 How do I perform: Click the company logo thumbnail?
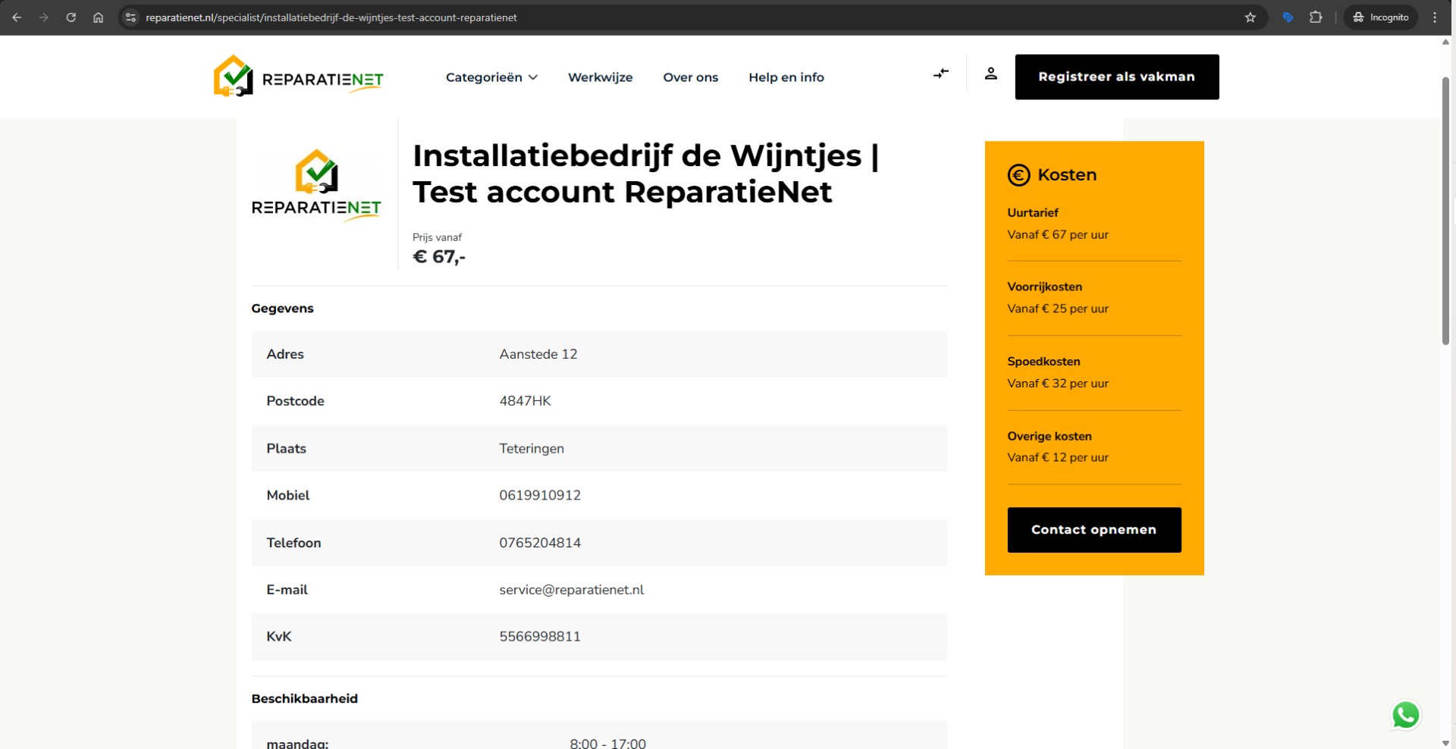coord(316,186)
